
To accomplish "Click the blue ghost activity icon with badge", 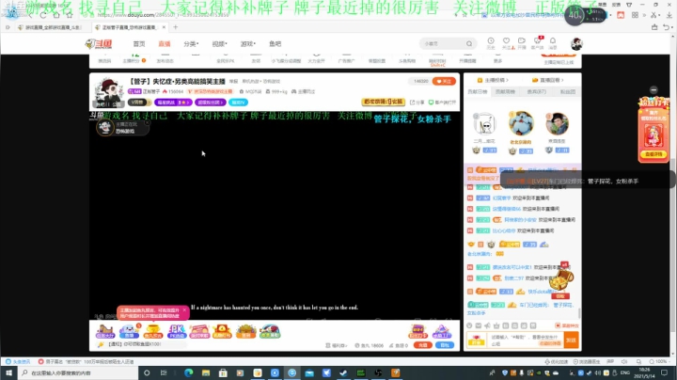I will coord(129,332).
